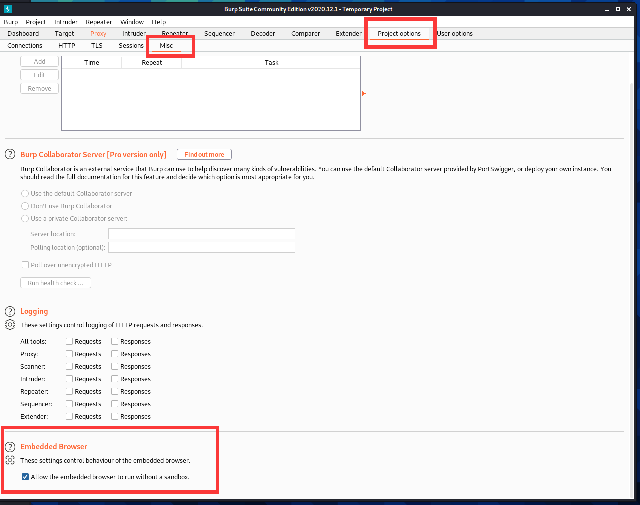Click the Remove button for scheduled tasks
The width and height of the screenshot is (640, 505).
tap(40, 88)
